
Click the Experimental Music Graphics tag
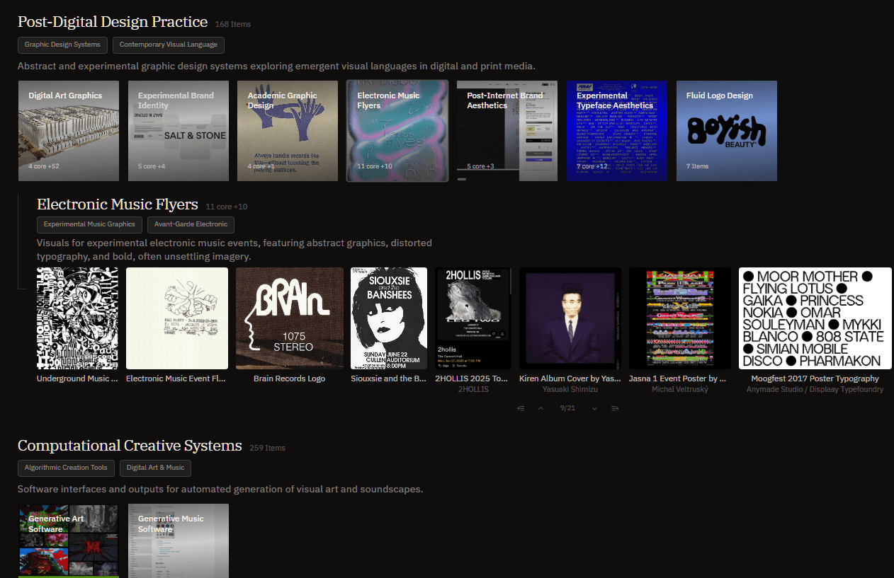click(89, 224)
